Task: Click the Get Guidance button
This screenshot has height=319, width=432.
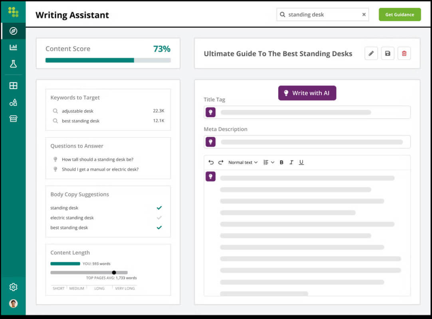Action: 400,15
